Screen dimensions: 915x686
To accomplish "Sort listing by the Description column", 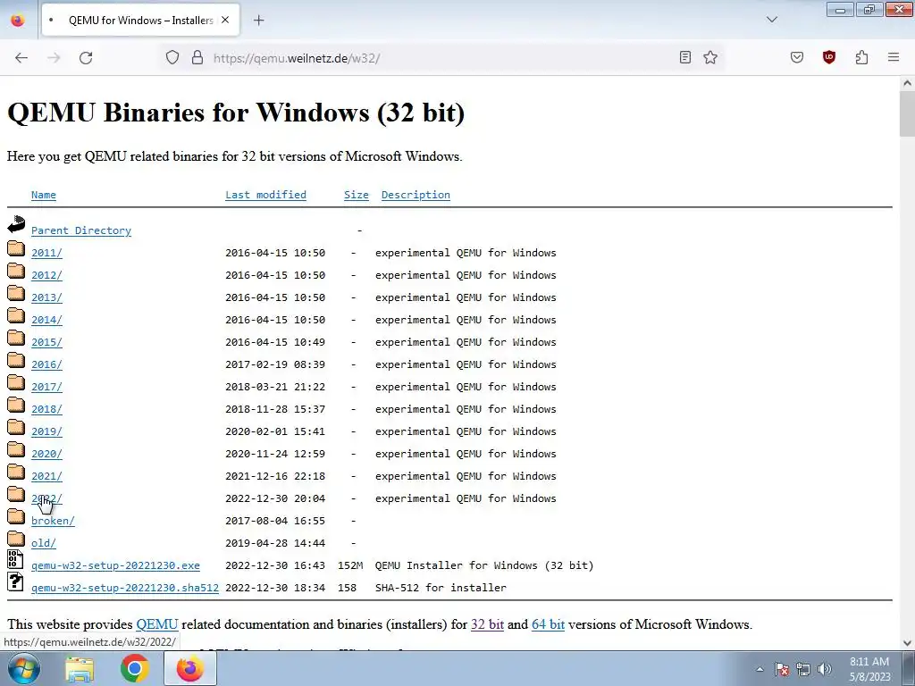I will click(x=416, y=195).
